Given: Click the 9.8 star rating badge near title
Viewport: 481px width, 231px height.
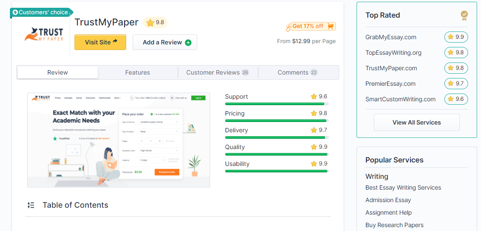Looking at the screenshot, I should [155, 22].
